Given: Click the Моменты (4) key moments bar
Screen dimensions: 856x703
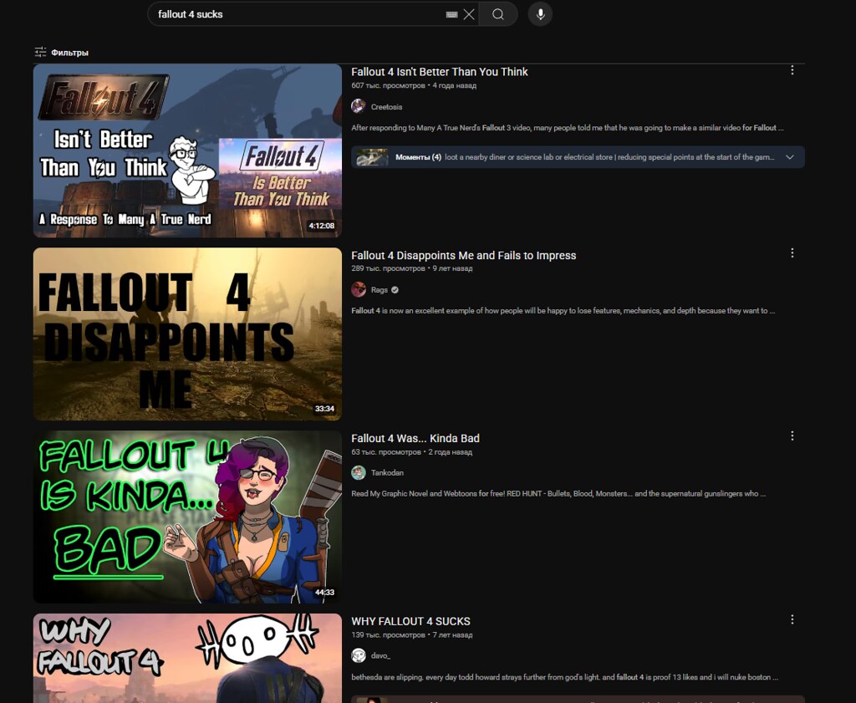Looking at the screenshot, I should 578,157.
